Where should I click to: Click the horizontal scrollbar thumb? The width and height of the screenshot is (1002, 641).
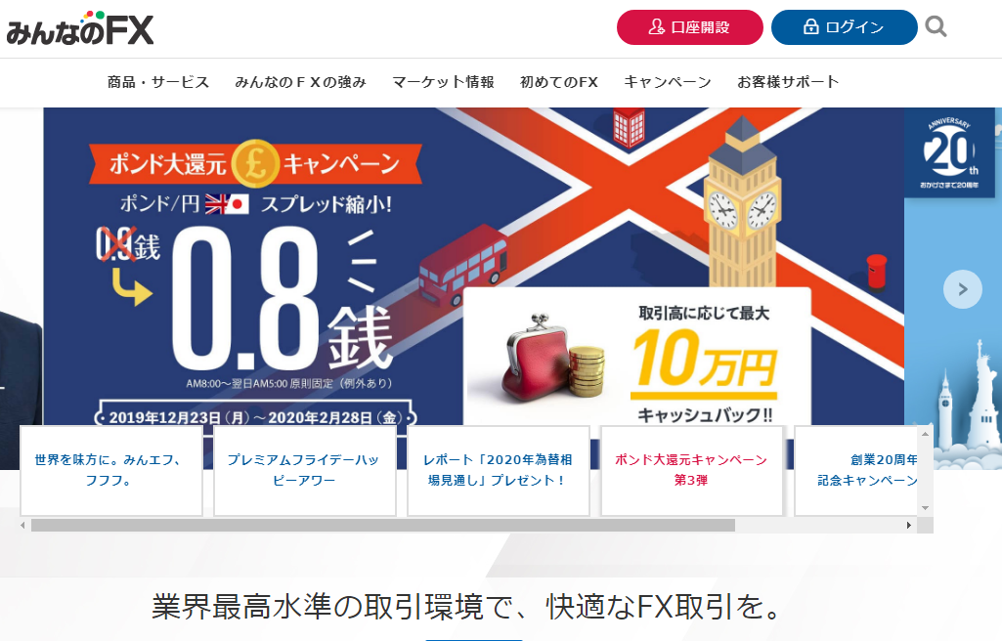(x=383, y=526)
